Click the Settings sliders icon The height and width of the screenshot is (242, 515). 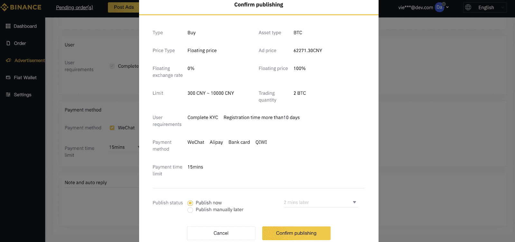point(8,94)
